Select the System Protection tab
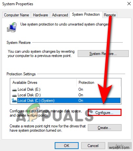 coord(86,14)
